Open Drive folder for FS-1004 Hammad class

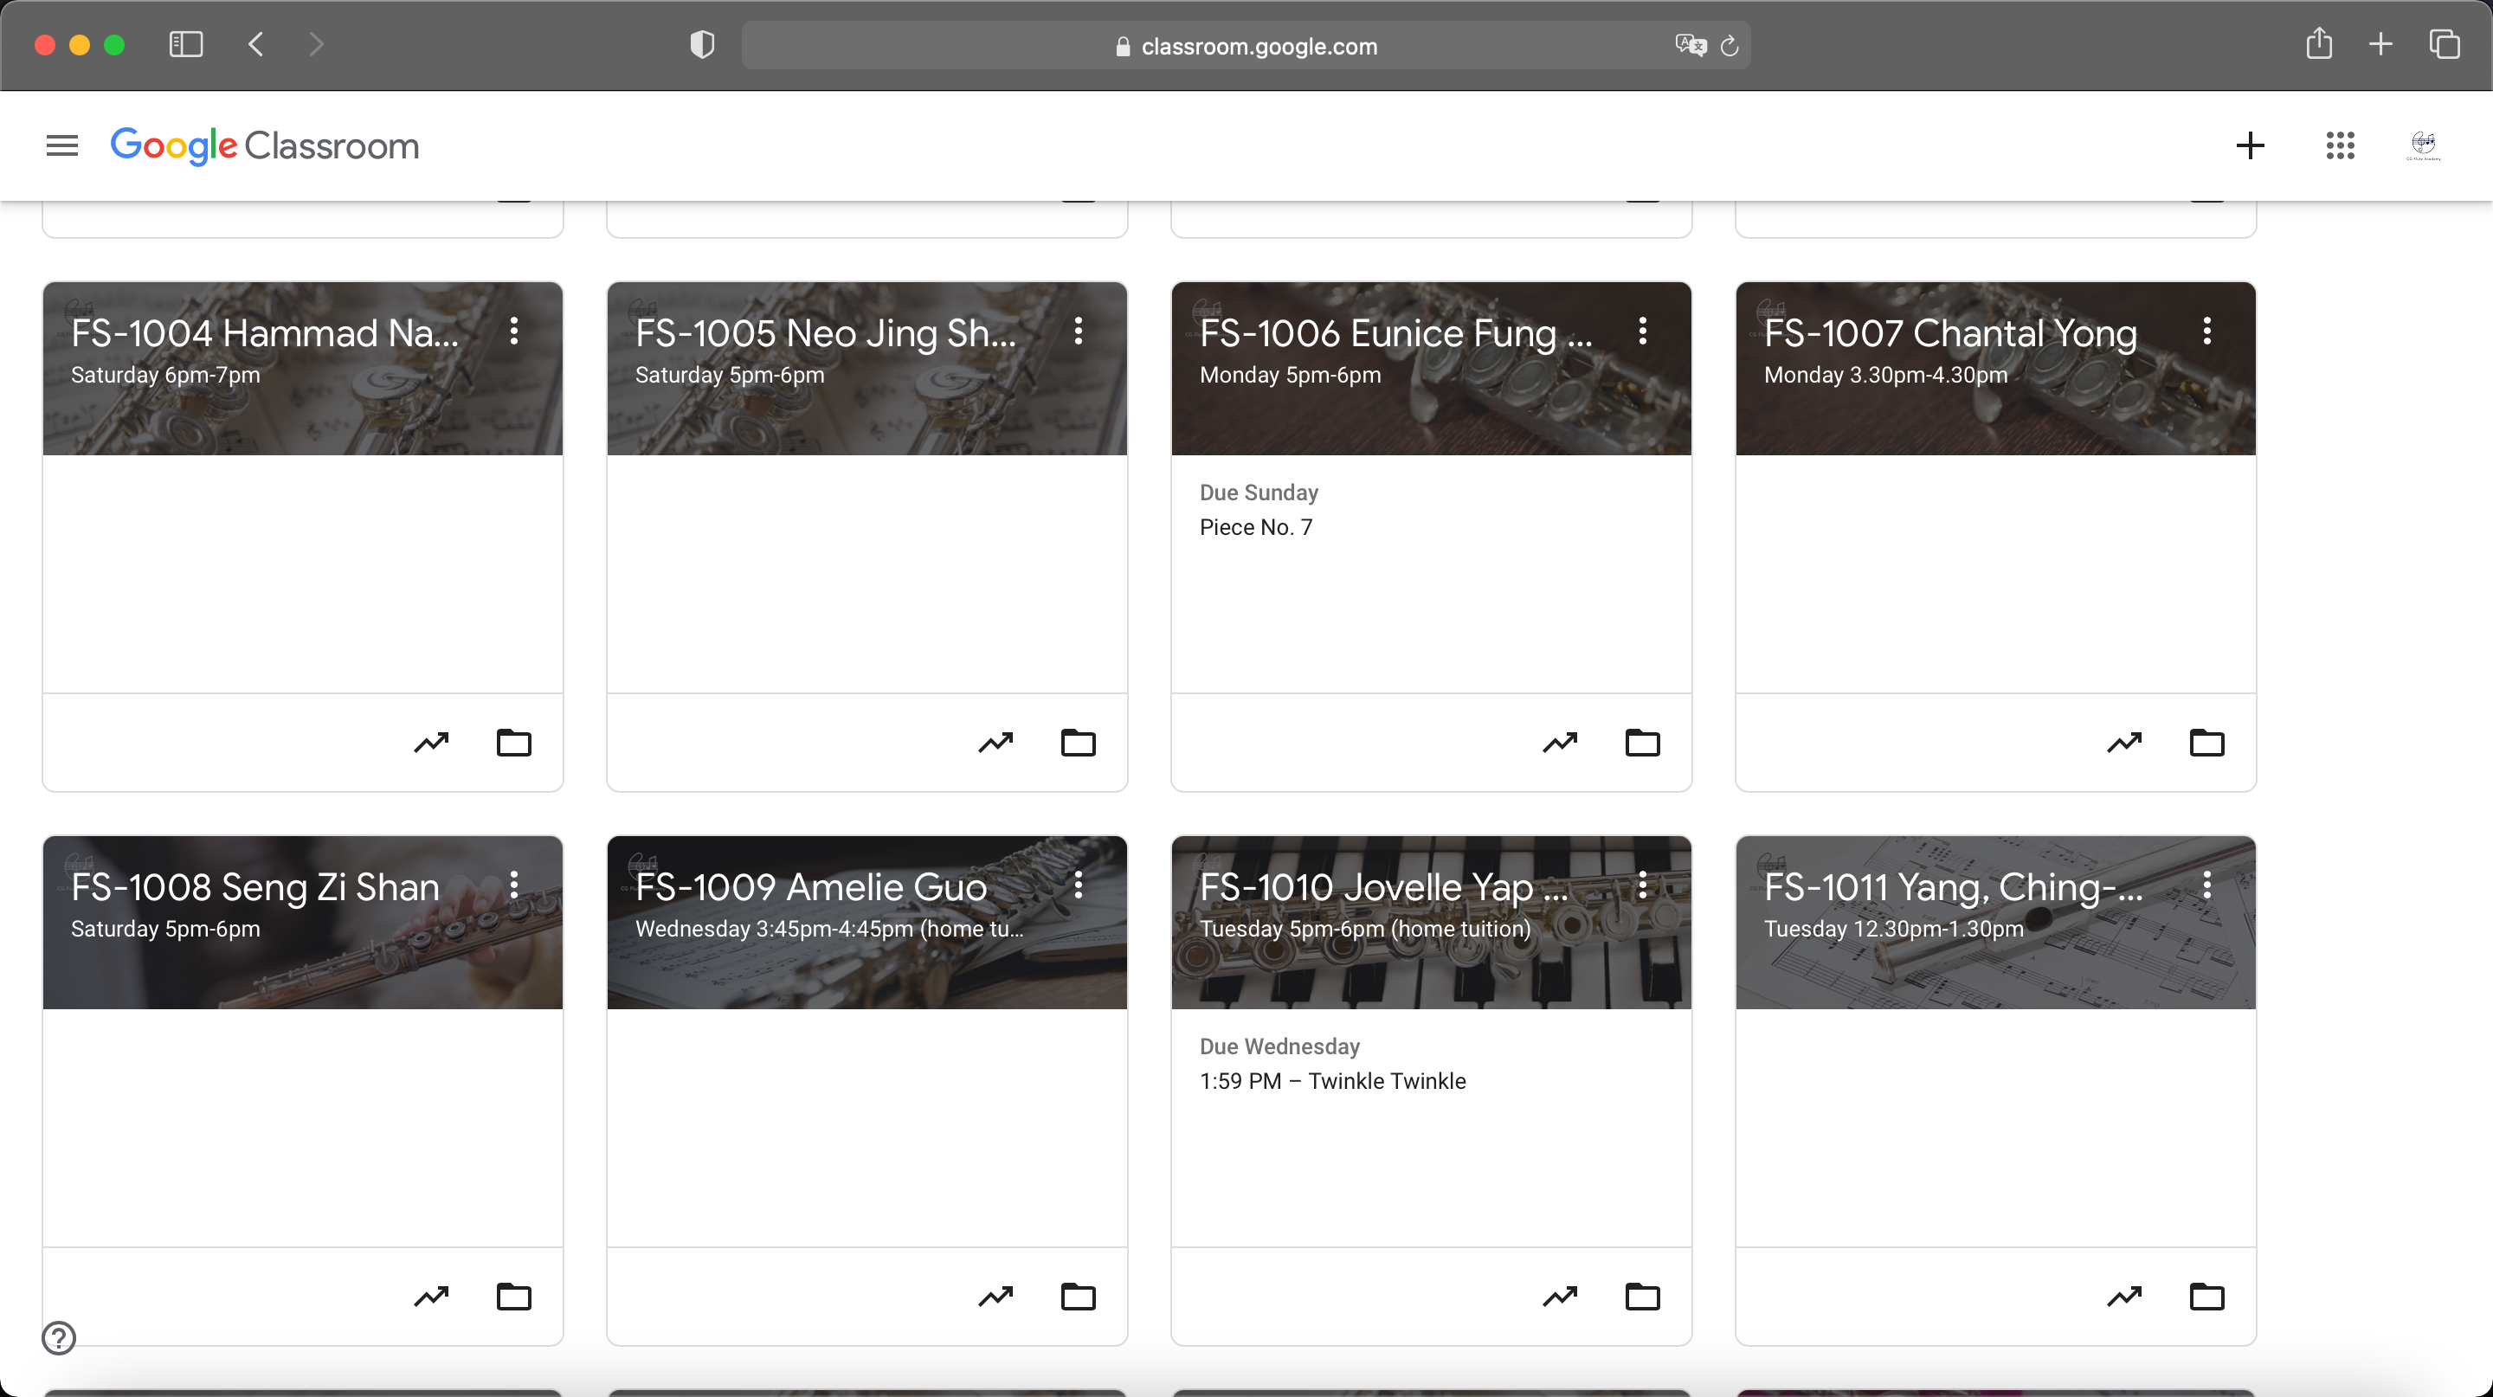point(514,743)
